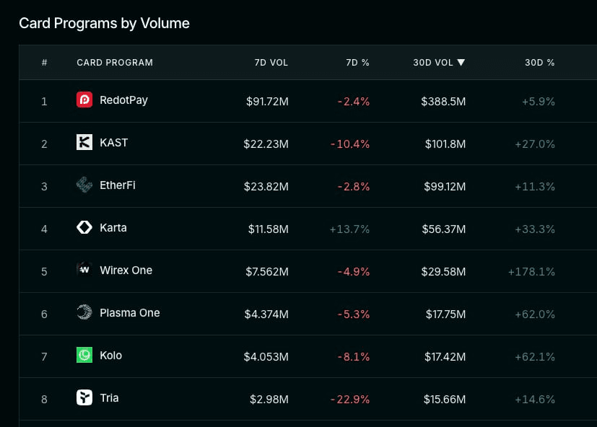Click rank number 4 in Karta row
Viewport: 597px width, 427px height.
[44, 229]
